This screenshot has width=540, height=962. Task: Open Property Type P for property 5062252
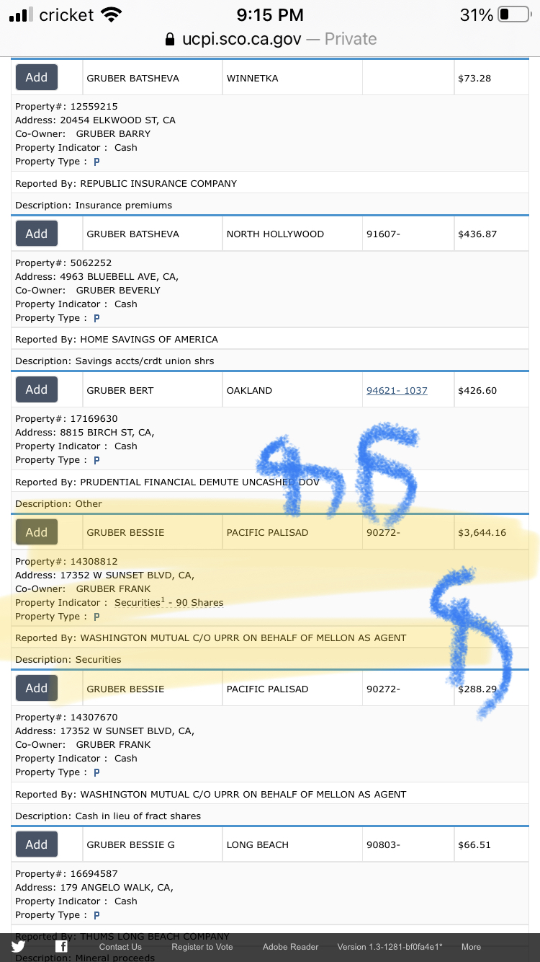[x=96, y=318]
